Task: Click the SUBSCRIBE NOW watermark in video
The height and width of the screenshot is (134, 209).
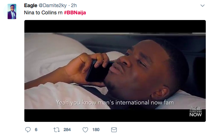Action: 195,112
